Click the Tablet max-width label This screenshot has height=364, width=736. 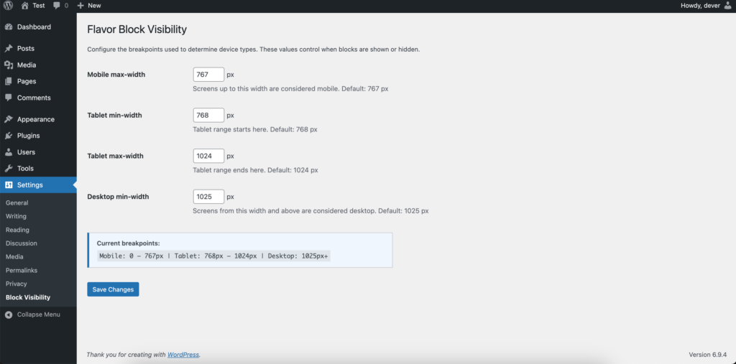point(116,157)
